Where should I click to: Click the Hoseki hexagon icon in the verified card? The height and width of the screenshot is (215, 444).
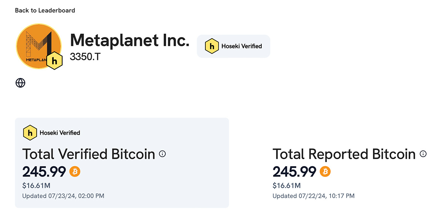click(x=30, y=133)
